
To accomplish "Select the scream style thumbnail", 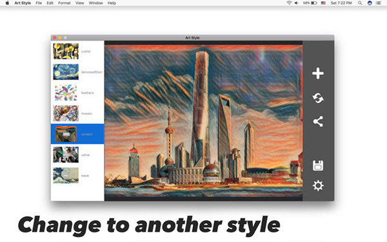I will (66, 134).
